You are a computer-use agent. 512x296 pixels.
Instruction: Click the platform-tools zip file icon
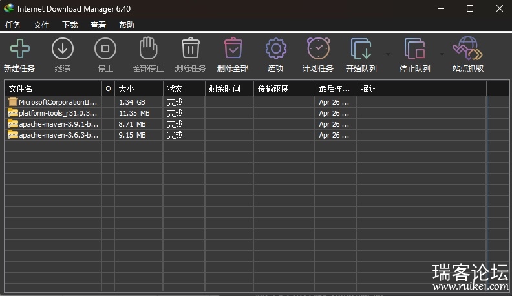point(13,113)
